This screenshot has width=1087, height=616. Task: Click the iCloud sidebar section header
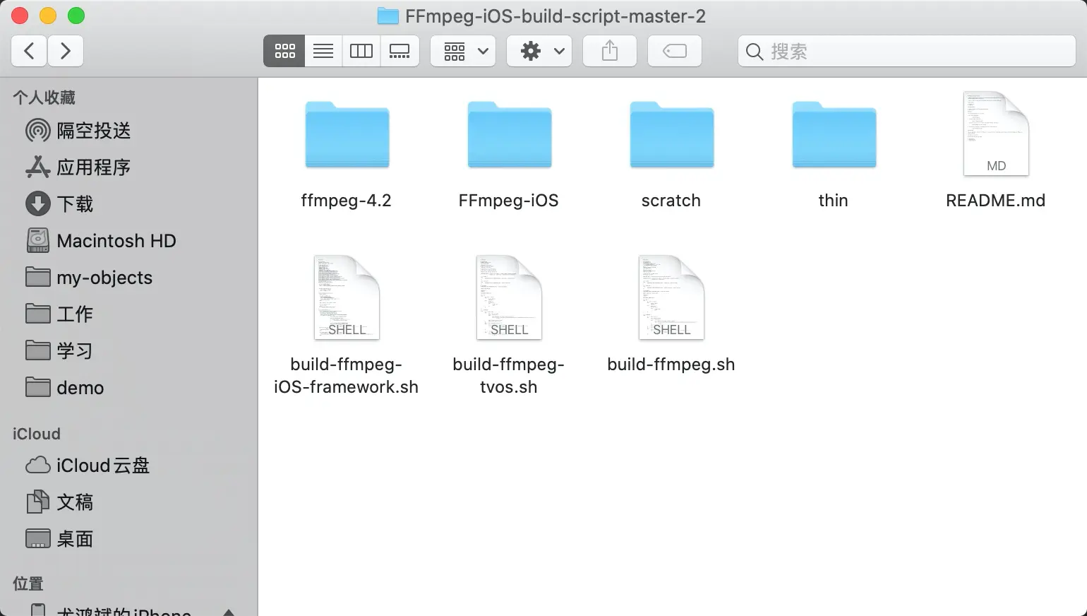pos(36,434)
